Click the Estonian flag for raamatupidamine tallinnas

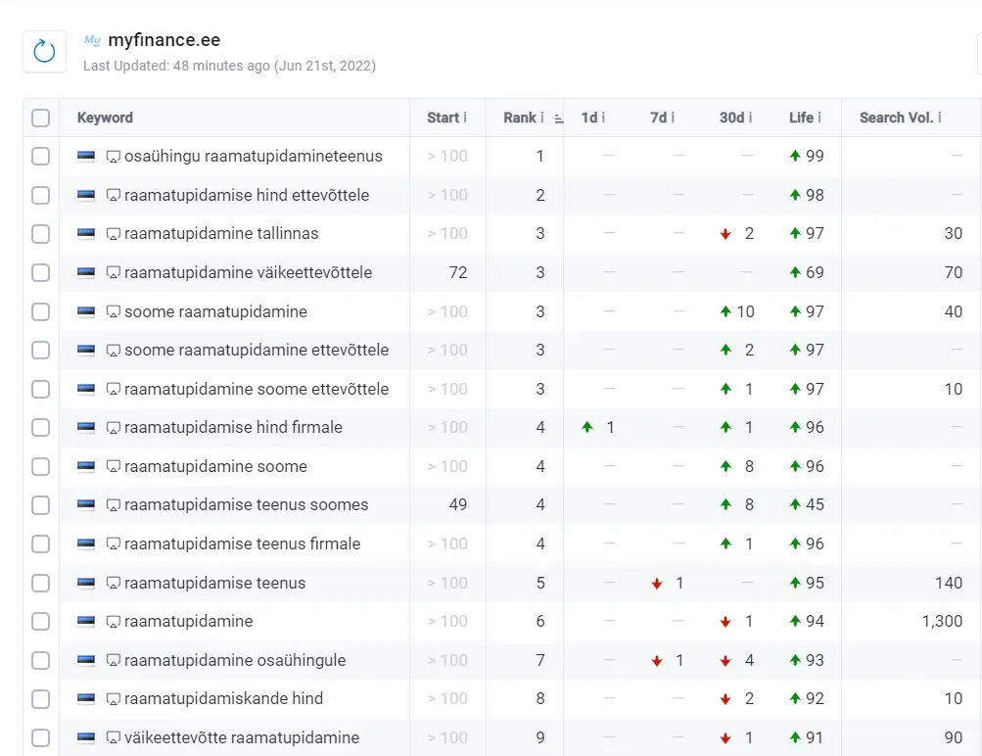86,234
